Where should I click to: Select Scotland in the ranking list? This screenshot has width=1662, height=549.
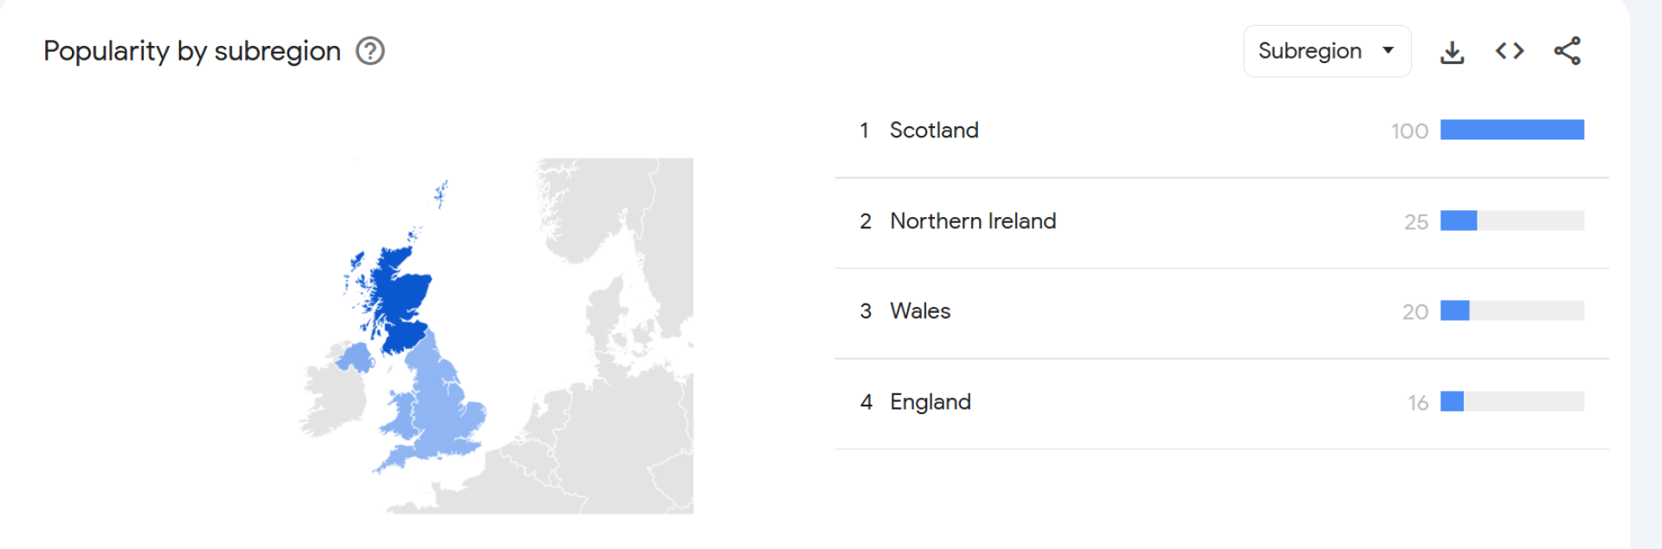coord(934,130)
